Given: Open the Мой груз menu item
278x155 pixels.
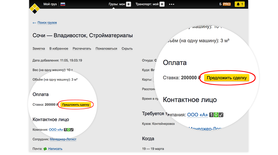Looking at the screenshot, I should click(x=50, y=4).
